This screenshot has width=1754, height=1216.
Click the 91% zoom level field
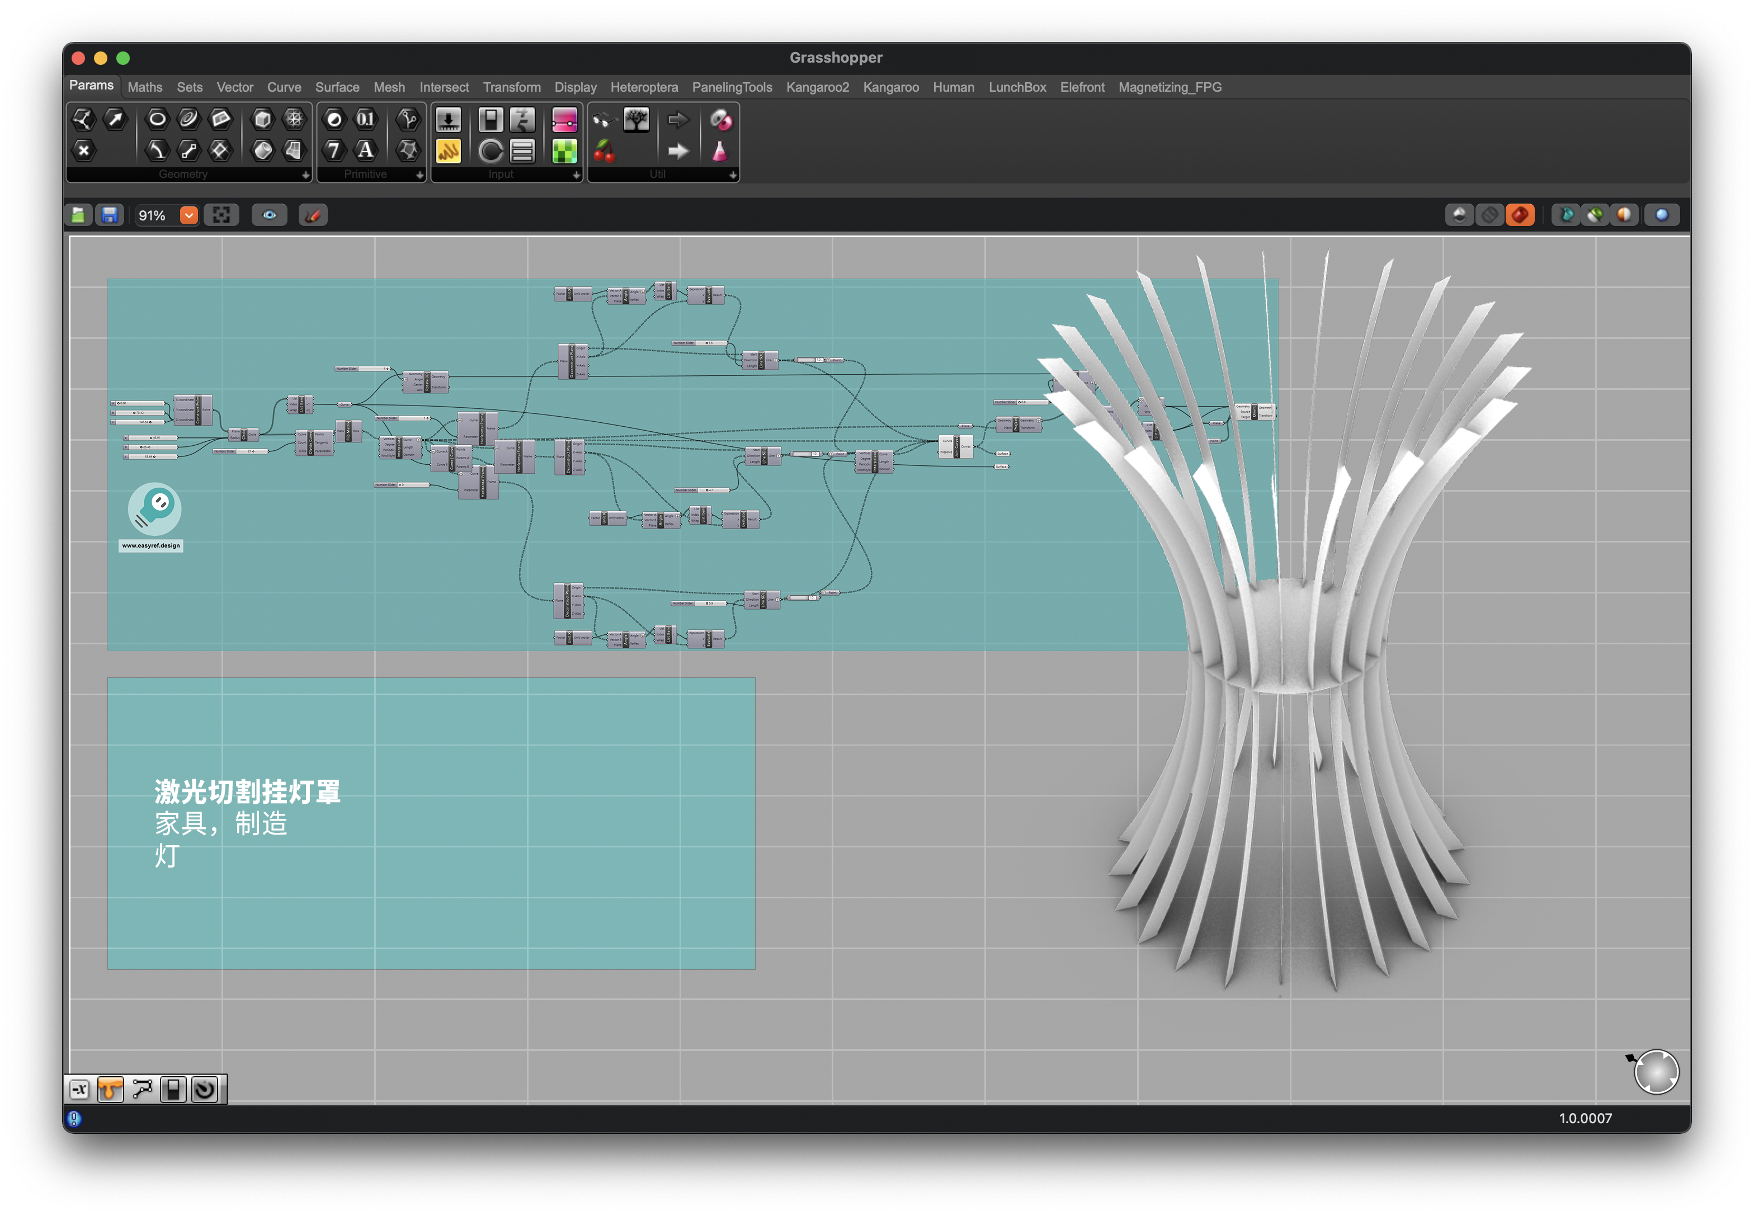tap(152, 215)
